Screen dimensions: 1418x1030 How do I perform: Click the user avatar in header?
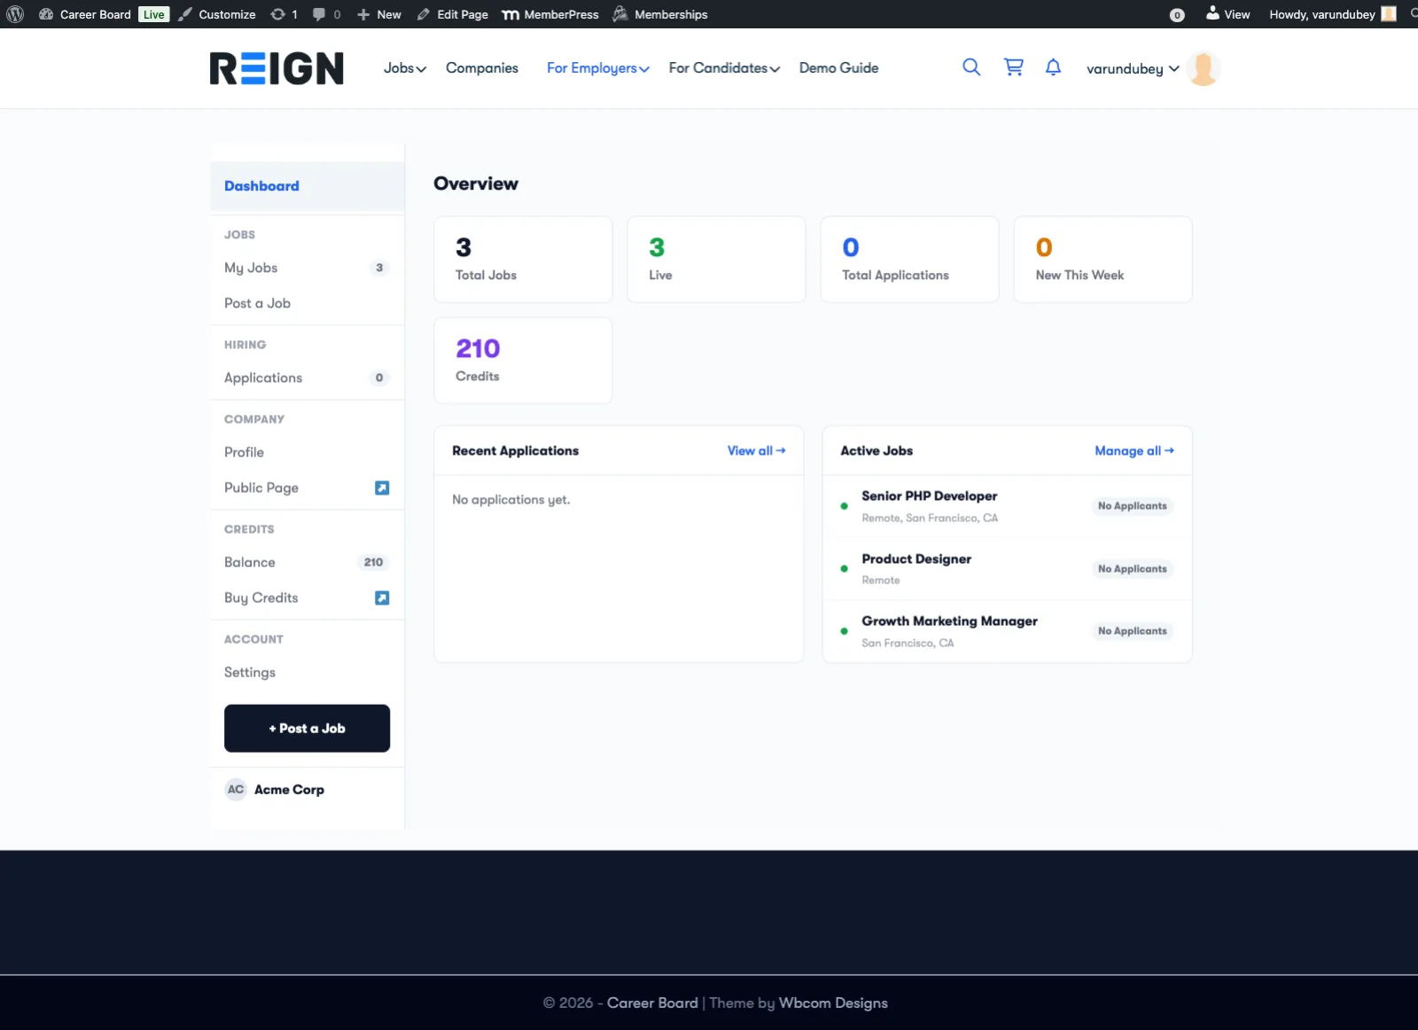point(1204,68)
